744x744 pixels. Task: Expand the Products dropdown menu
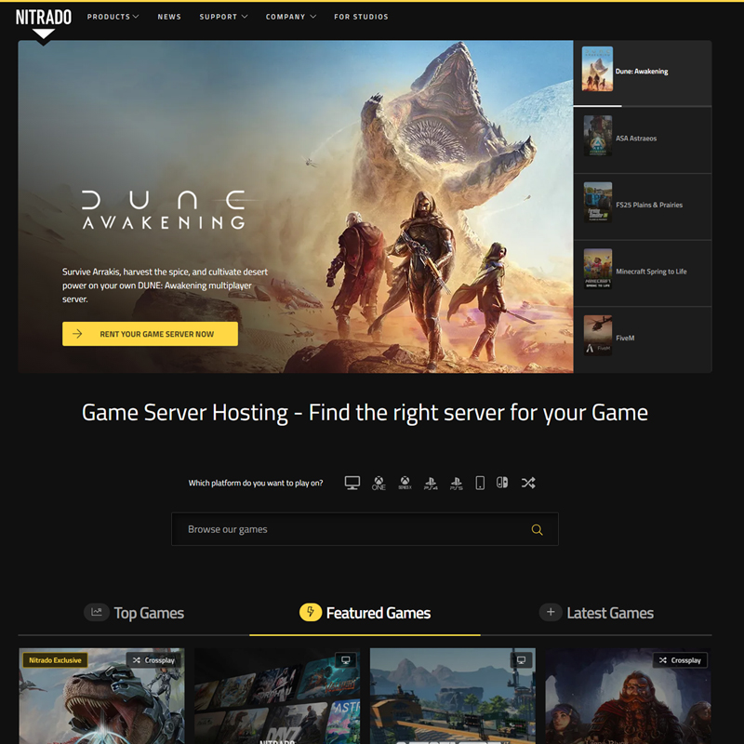point(113,17)
